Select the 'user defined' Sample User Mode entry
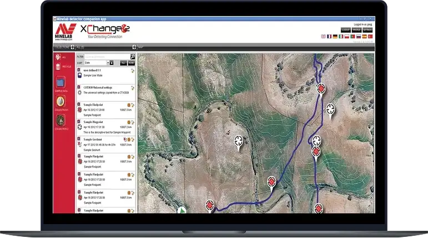Viewport: 428px width, 238px height. click(106, 76)
